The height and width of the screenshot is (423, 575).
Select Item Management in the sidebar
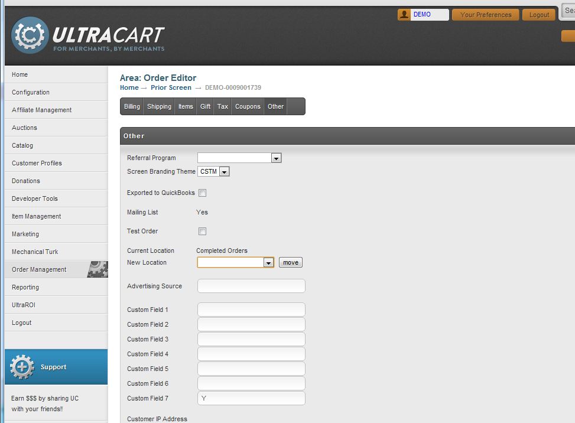pos(56,216)
